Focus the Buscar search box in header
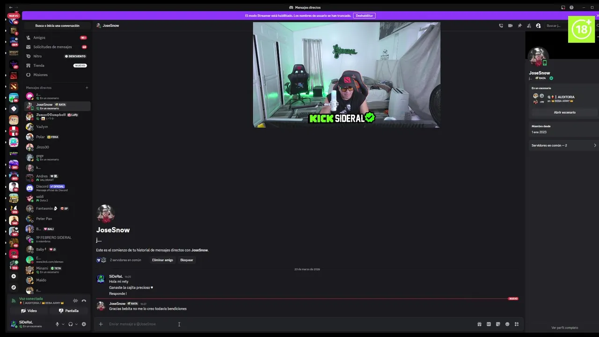Image resolution: width=599 pixels, height=337 pixels. (557, 26)
